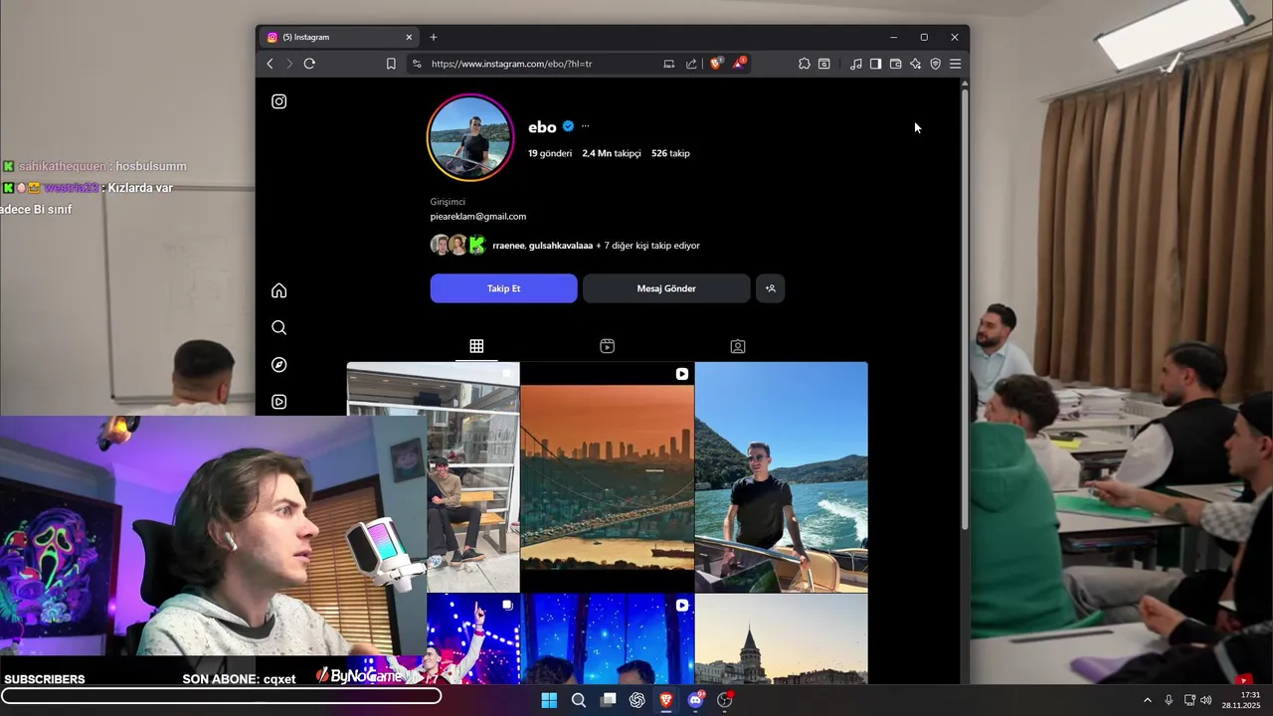
Task: Click piearaklam@gmail.com email text
Action: (x=478, y=216)
